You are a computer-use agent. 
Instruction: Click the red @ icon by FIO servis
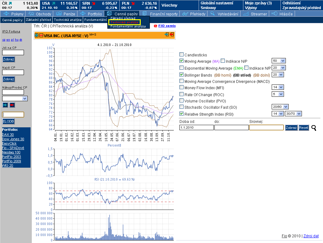point(156,26)
